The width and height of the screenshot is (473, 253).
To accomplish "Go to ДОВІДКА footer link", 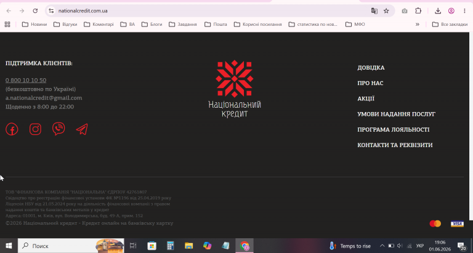I will pos(371,68).
